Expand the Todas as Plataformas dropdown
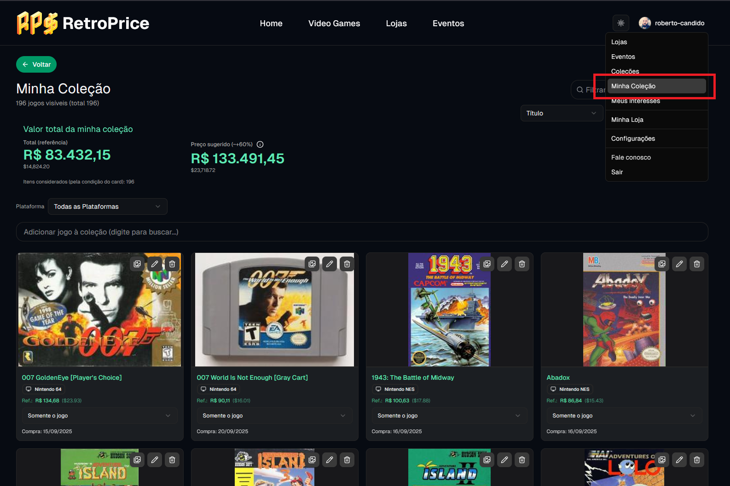 coord(107,206)
